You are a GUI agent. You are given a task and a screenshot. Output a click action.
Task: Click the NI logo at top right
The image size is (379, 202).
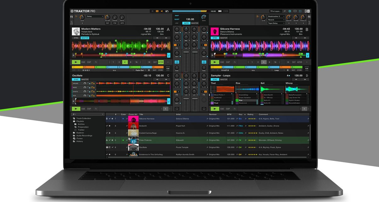click(307, 11)
